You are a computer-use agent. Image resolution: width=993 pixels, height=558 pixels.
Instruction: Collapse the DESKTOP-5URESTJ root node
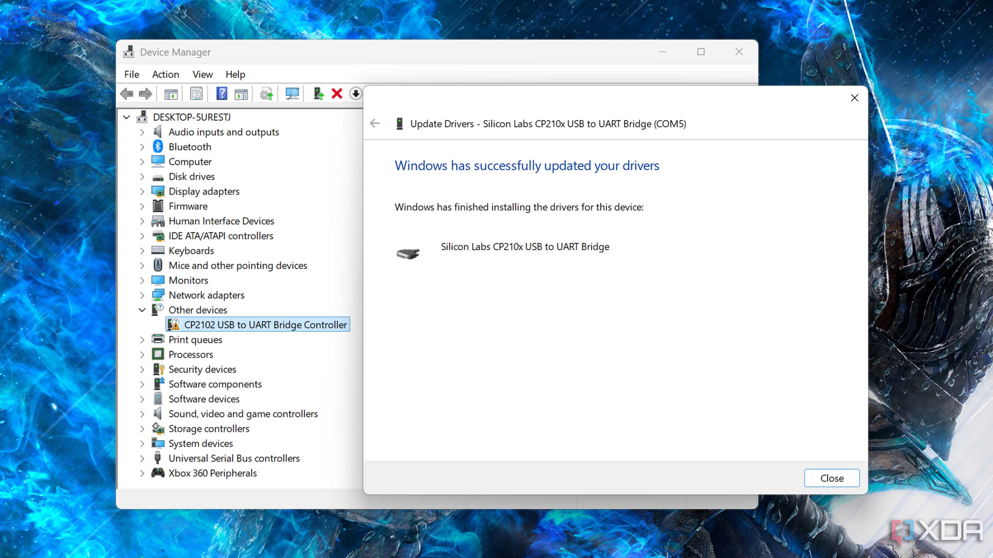[x=126, y=117]
